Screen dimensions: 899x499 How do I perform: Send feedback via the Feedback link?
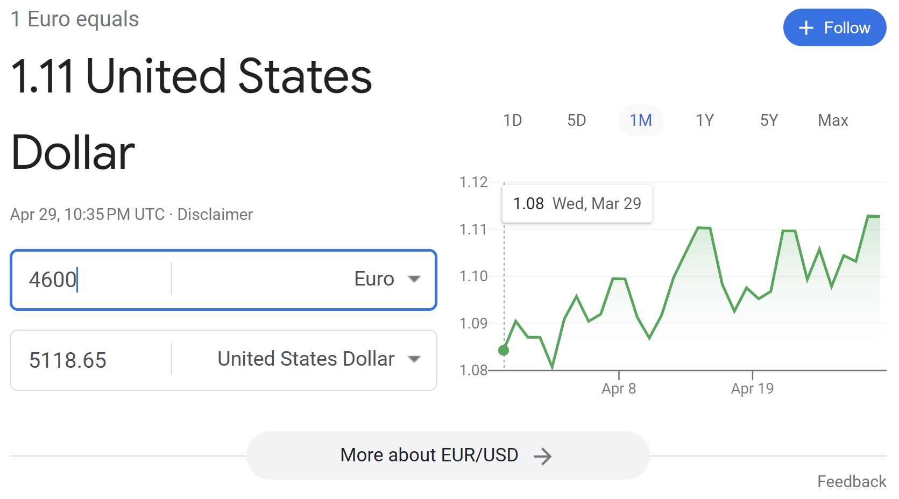(x=851, y=481)
